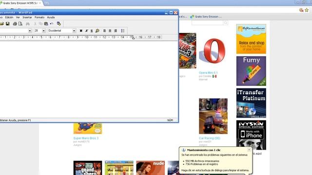
Task: Click the Relax and shop advertisement
Action: (x=251, y=39)
